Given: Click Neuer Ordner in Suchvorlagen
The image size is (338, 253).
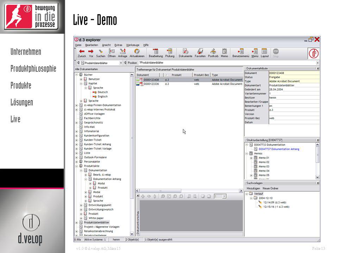Looking at the screenshot, I should coord(270,188).
